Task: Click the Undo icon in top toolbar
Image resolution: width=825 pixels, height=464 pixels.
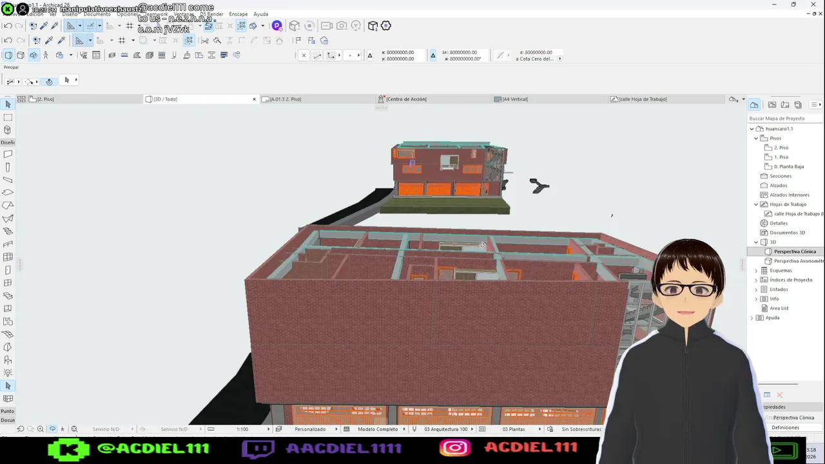Action: click(8, 26)
